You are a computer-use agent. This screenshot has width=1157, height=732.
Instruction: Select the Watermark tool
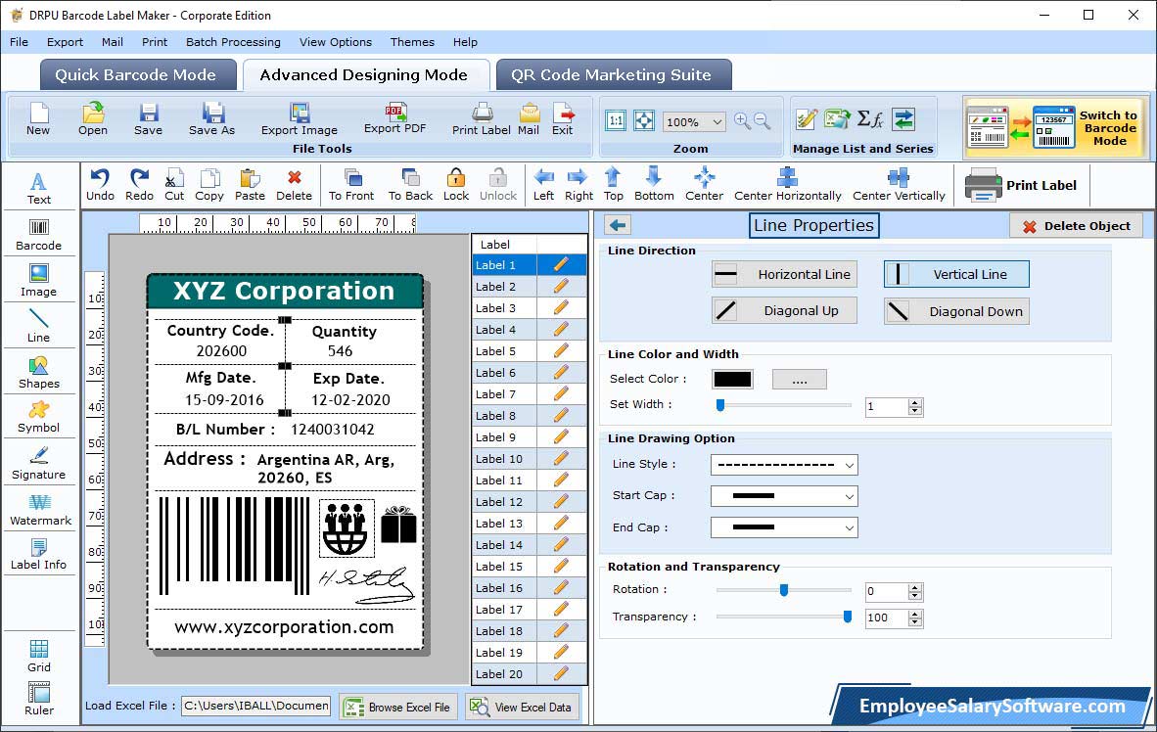pyautogui.click(x=40, y=510)
